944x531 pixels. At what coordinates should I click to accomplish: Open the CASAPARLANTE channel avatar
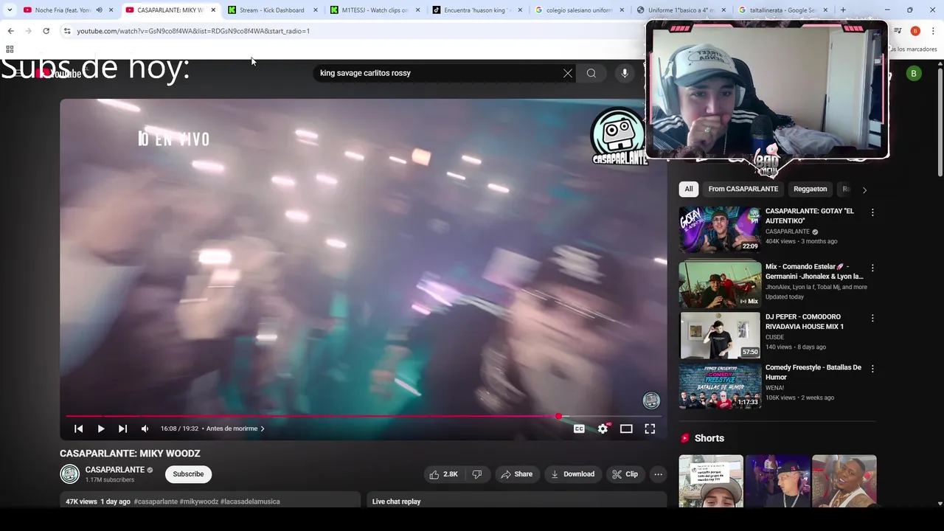(x=69, y=474)
